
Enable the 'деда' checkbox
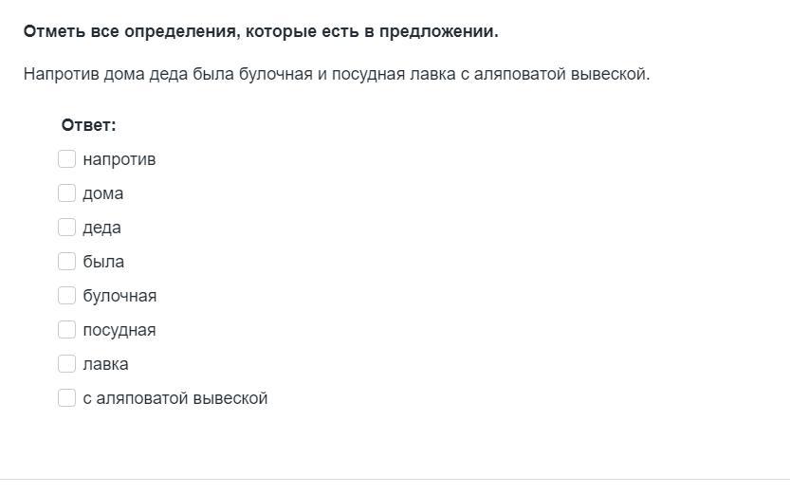(x=66, y=228)
